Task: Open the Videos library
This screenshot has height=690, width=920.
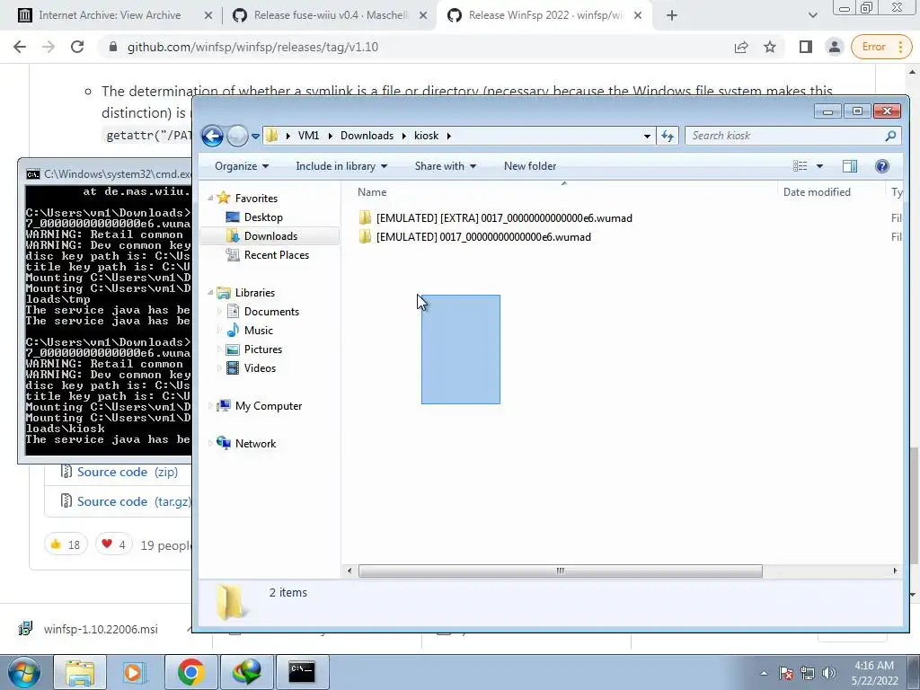Action: (260, 367)
